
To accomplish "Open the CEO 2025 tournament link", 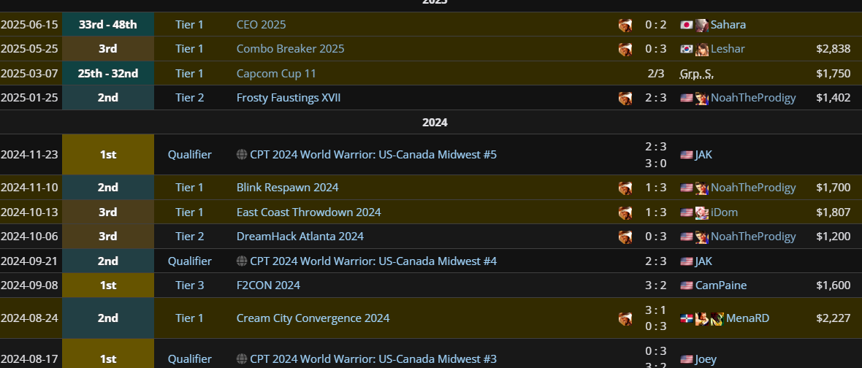I will point(261,25).
